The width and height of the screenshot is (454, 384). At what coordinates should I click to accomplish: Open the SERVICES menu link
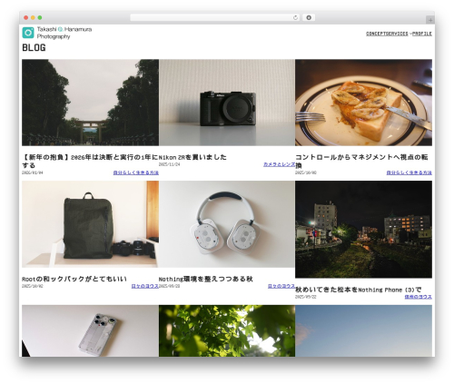[x=396, y=34]
